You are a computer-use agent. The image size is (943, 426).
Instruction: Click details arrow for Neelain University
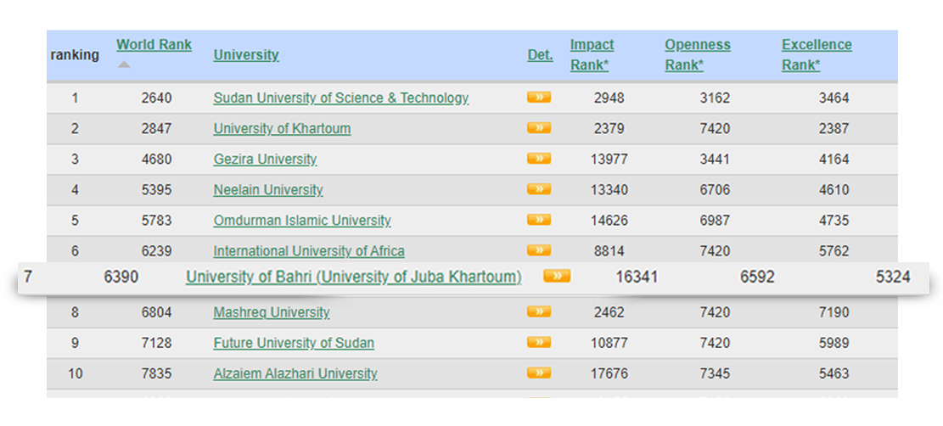539,189
